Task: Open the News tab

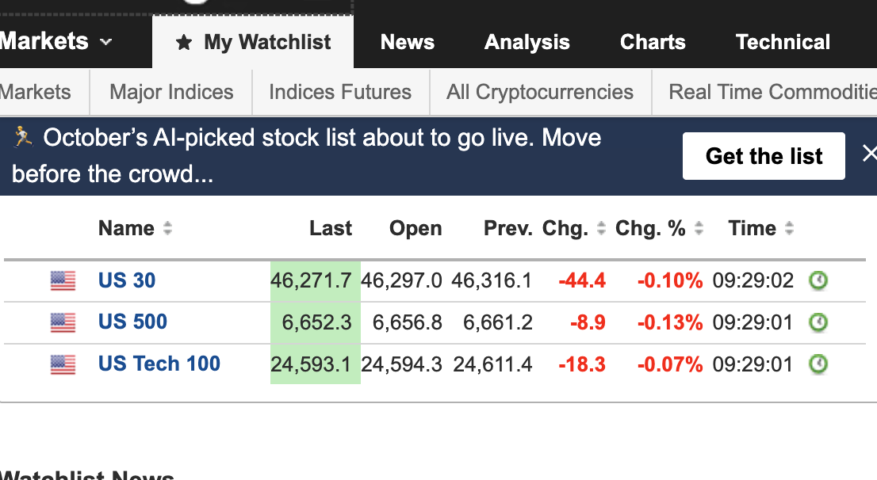Action: [x=408, y=42]
